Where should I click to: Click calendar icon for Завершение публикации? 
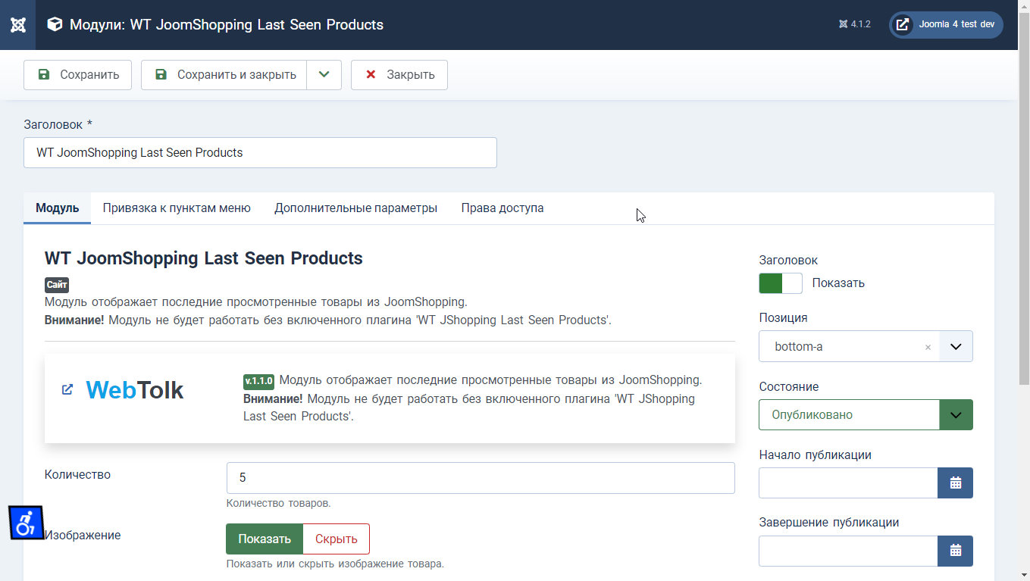(955, 551)
